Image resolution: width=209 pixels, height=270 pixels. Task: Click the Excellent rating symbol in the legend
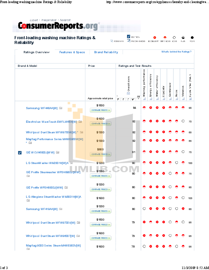pyautogui.click(x=155, y=37)
